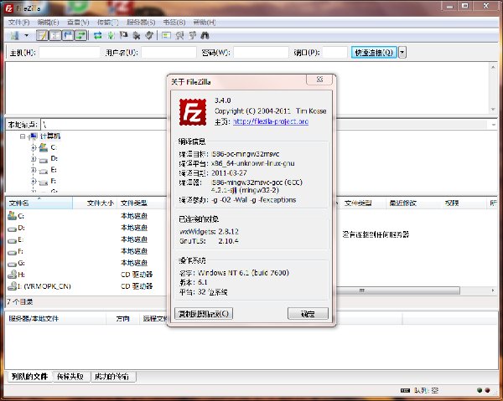The image size is (503, 401).
Task: Toggle processing of the transfer queue
Action: tap(111, 35)
